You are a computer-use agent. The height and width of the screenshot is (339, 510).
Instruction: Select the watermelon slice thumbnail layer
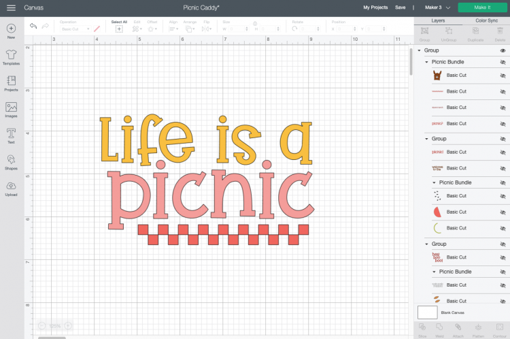[x=437, y=212]
